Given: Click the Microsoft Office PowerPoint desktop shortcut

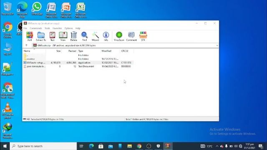Looking at the screenshot, I should (66, 10).
